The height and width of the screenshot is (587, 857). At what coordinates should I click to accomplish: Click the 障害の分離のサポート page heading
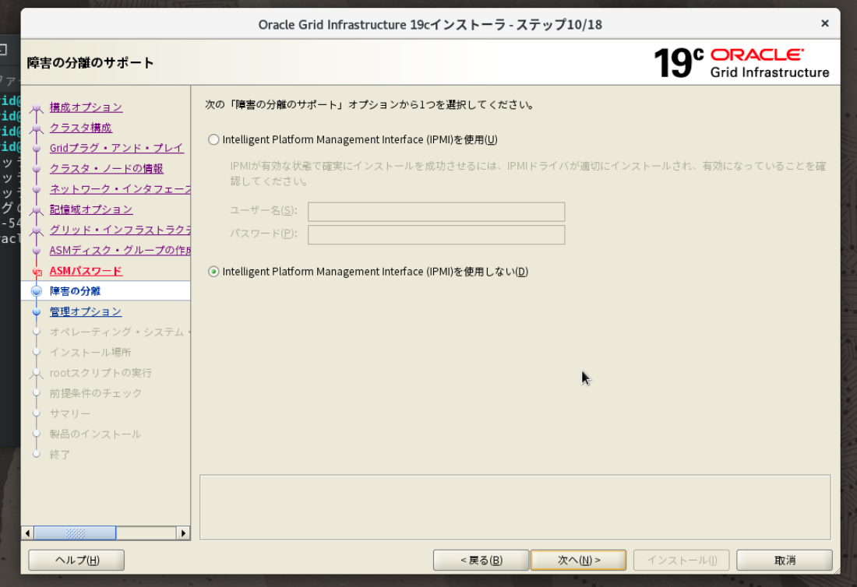click(90, 63)
